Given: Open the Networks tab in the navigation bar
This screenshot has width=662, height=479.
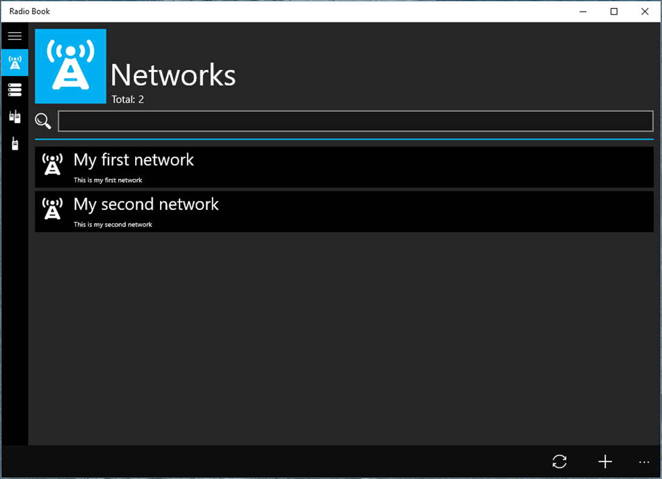Looking at the screenshot, I should 14,62.
